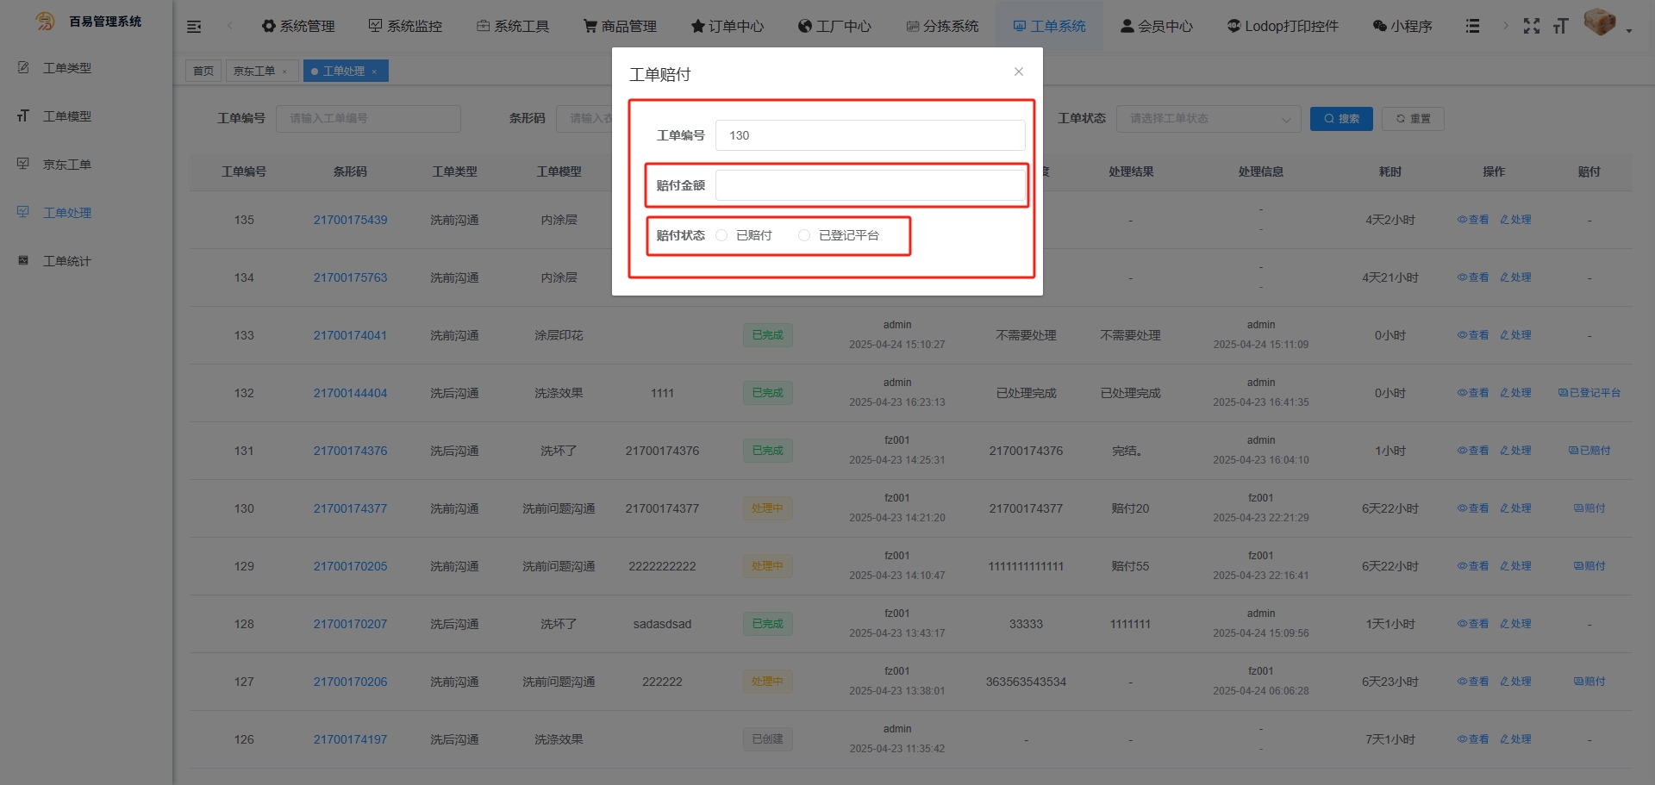Click the 工单编号 field showing 130
Image resolution: width=1655 pixels, height=785 pixels.
pyautogui.click(x=870, y=135)
